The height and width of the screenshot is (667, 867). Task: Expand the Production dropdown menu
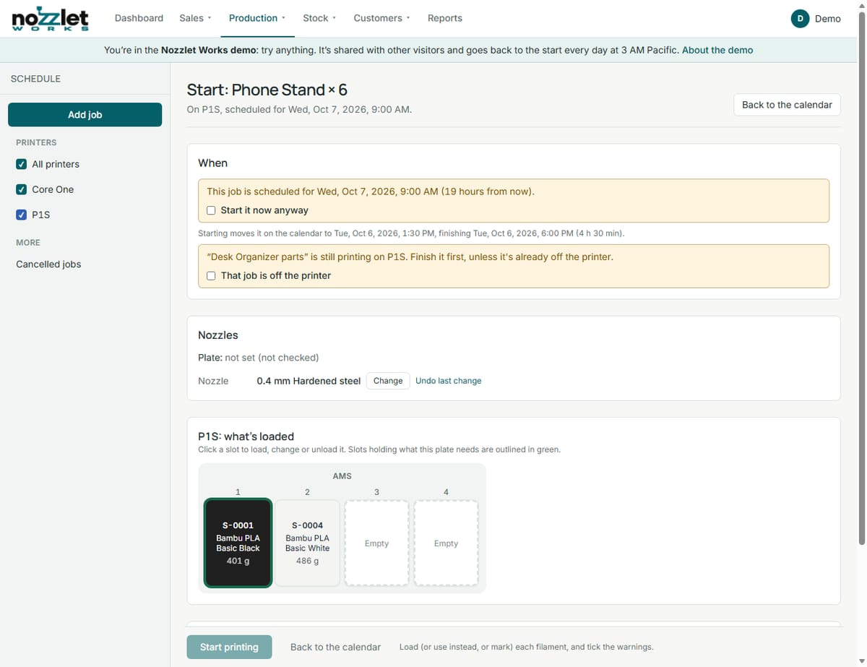[257, 18]
